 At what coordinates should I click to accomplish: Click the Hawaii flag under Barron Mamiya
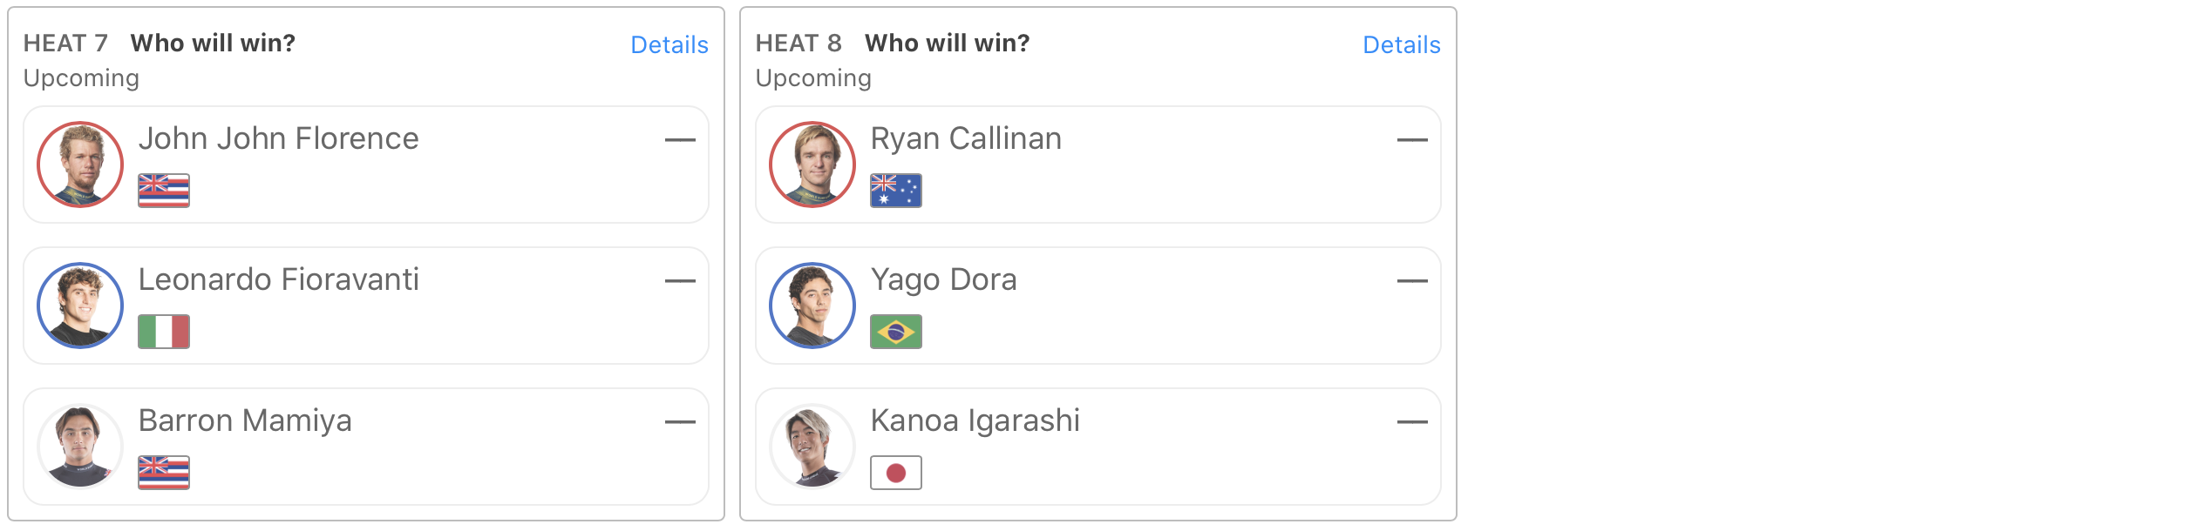(x=164, y=473)
